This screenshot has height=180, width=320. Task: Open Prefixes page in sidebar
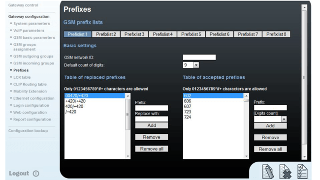[21, 70]
